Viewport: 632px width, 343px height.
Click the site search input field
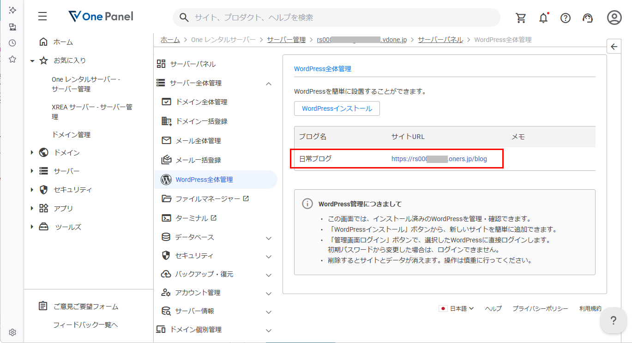(x=336, y=17)
